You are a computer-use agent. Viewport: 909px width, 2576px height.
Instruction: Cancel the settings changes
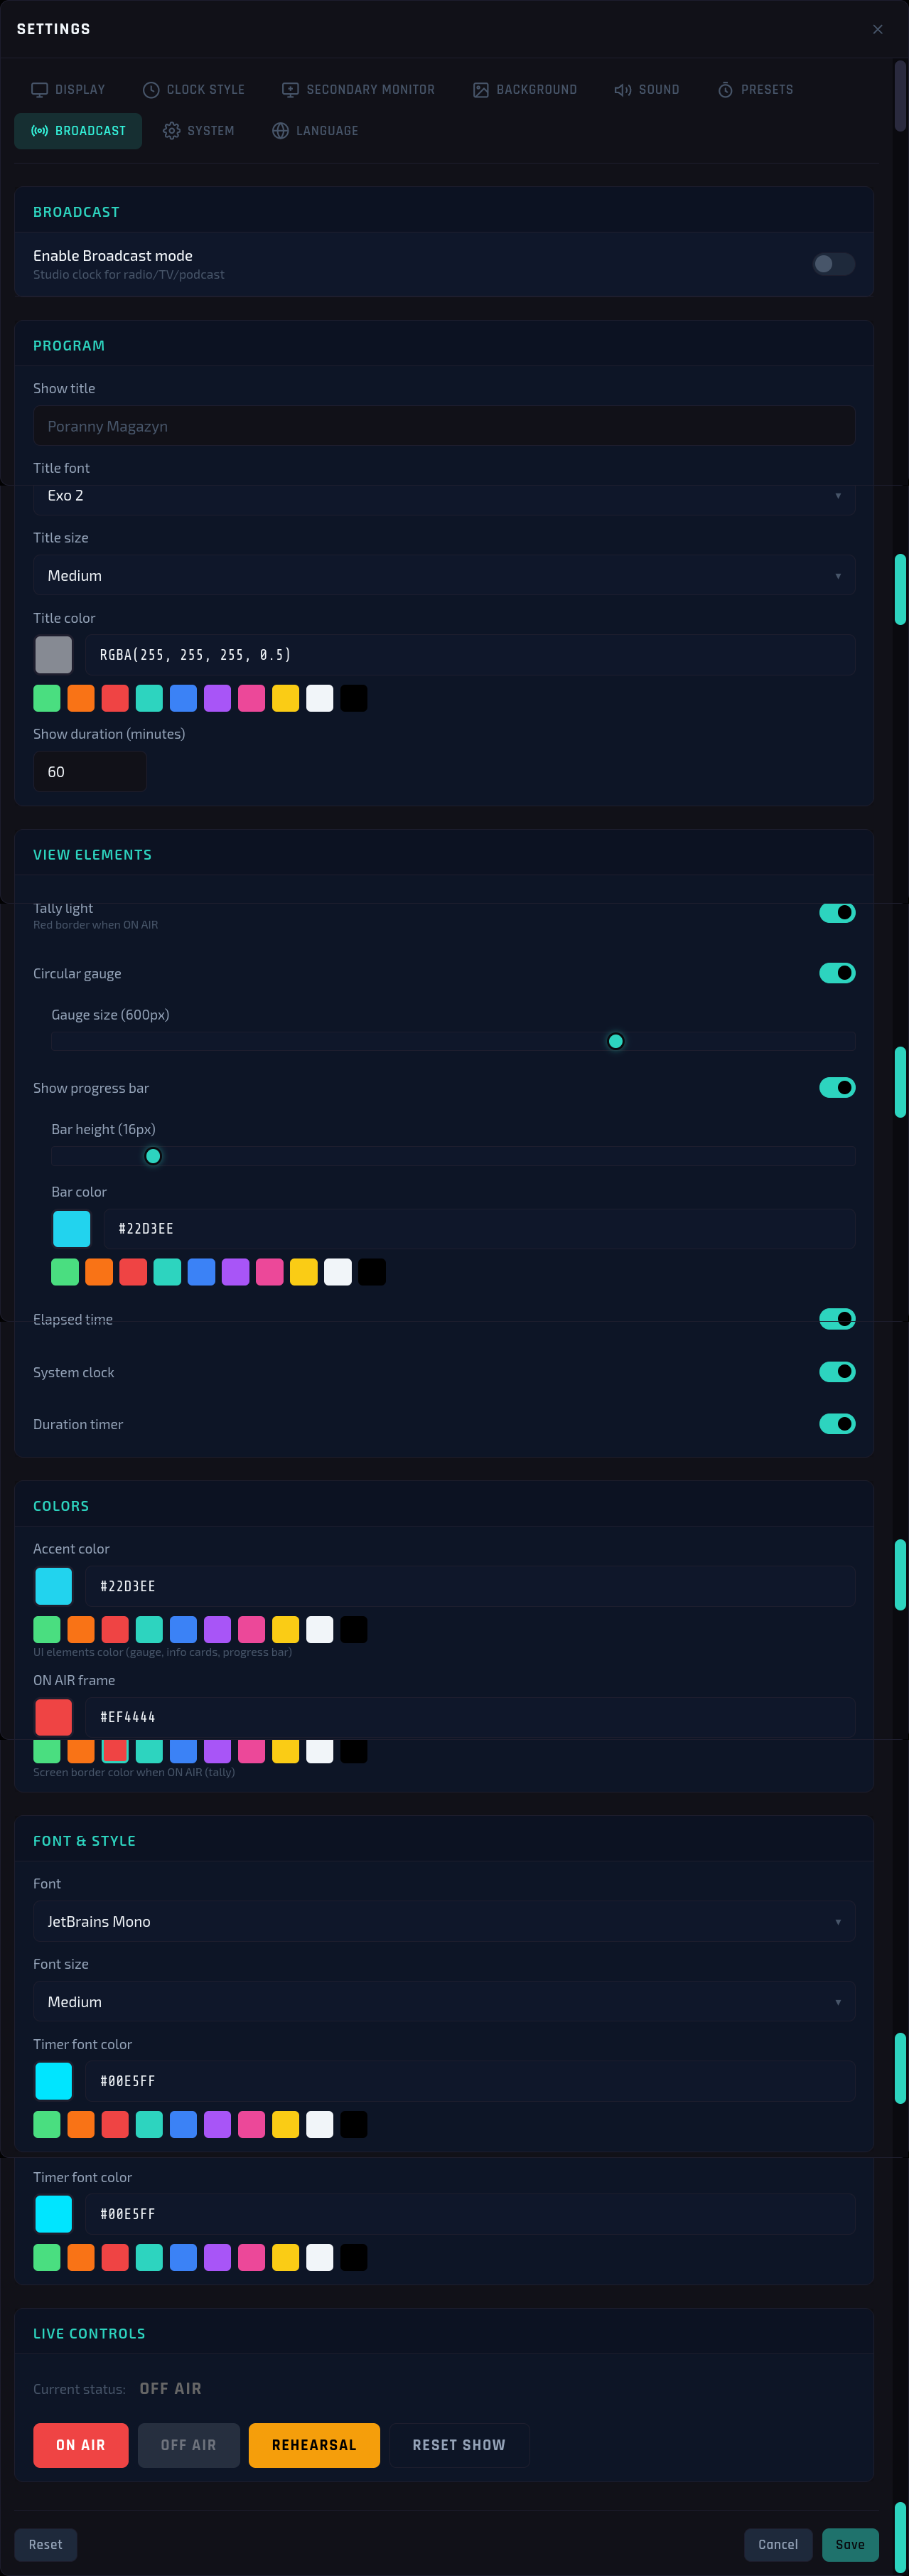click(x=778, y=2545)
